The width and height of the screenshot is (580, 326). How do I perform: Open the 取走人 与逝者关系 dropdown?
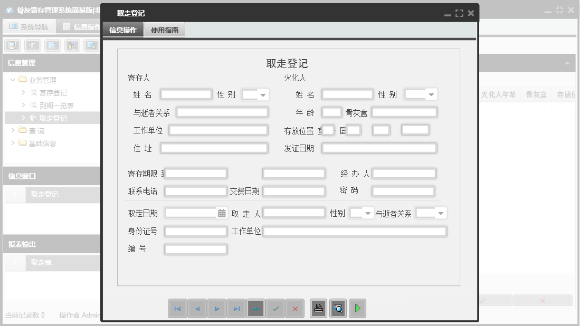coord(442,212)
